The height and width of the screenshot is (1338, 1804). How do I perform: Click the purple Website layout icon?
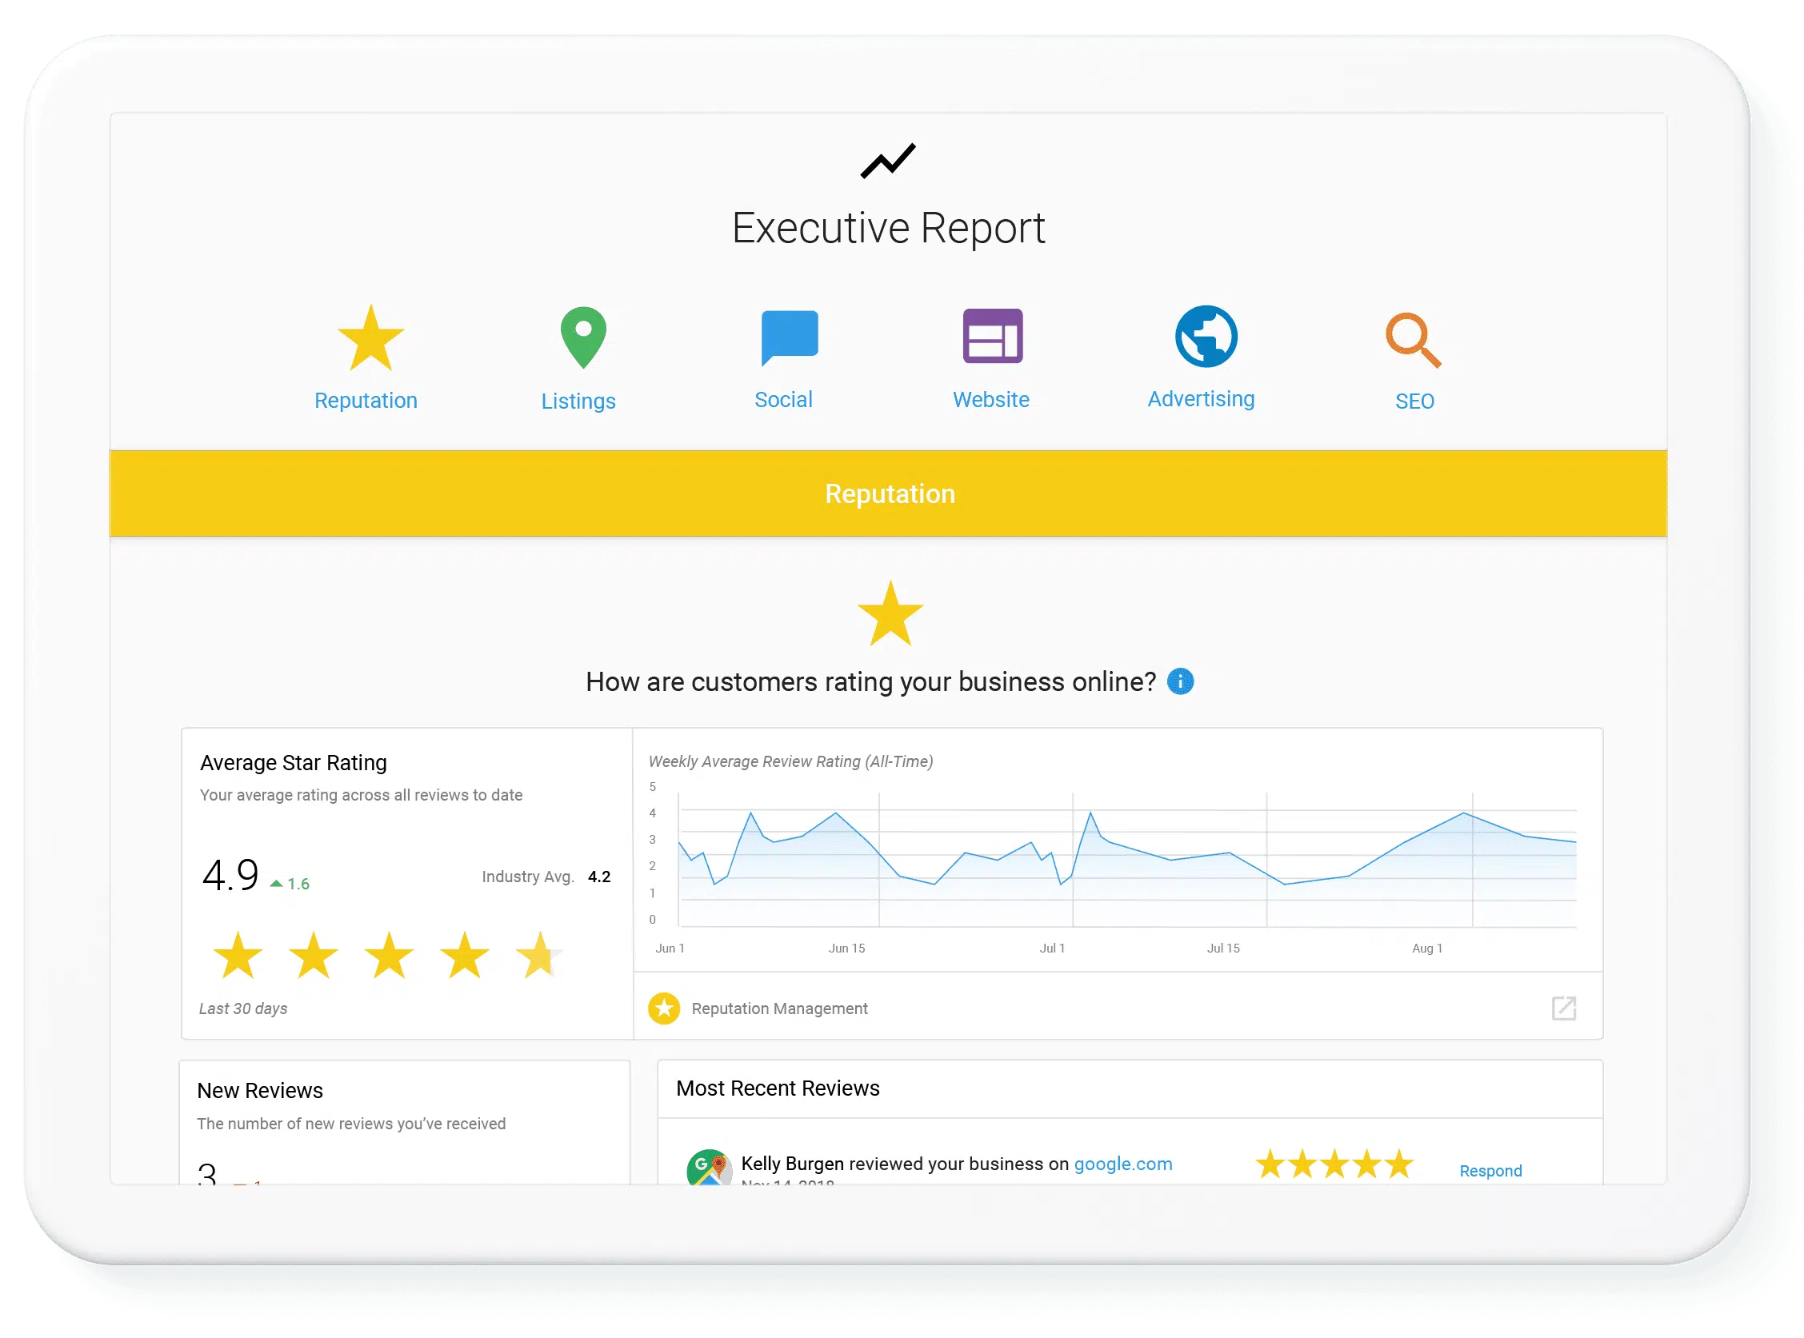pos(992,336)
